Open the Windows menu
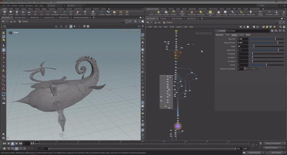287x155 pixels. [29, 6]
